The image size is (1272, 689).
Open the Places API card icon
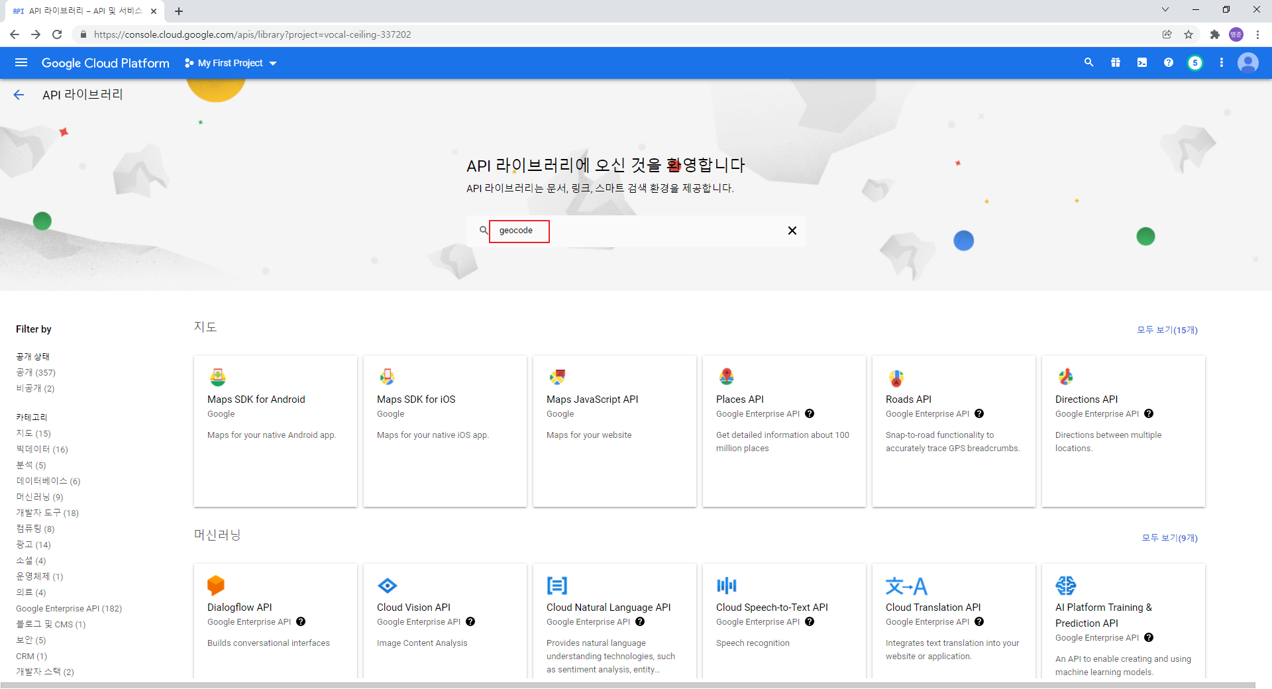click(727, 377)
